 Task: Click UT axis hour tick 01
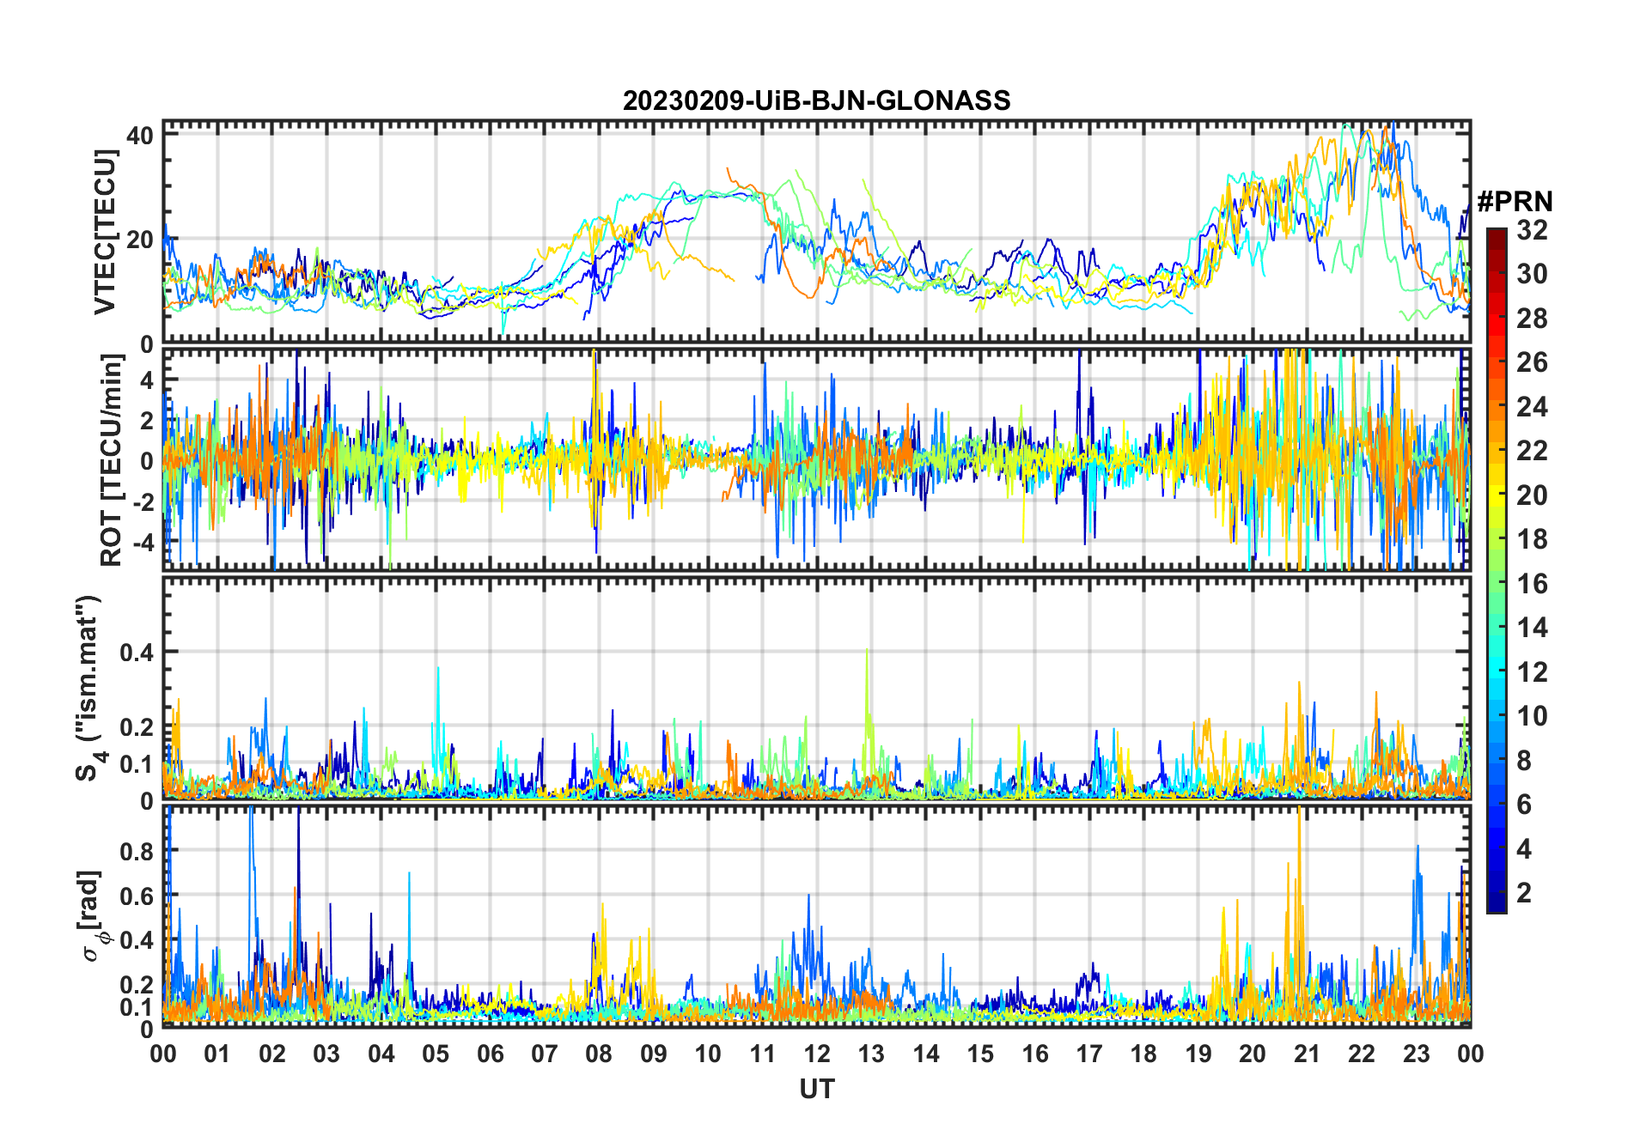[x=217, y=1054]
